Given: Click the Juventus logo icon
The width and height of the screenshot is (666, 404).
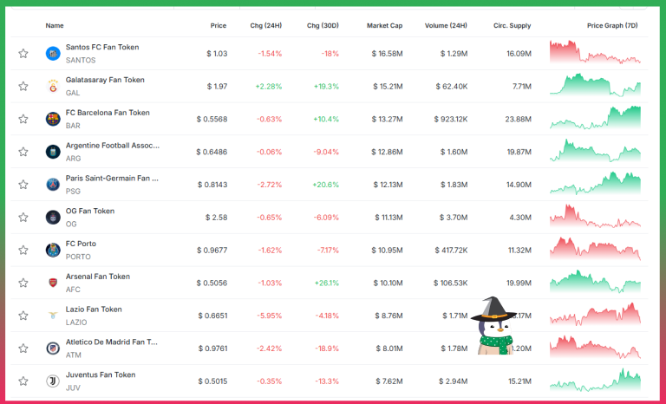Looking at the screenshot, I should (x=53, y=381).
